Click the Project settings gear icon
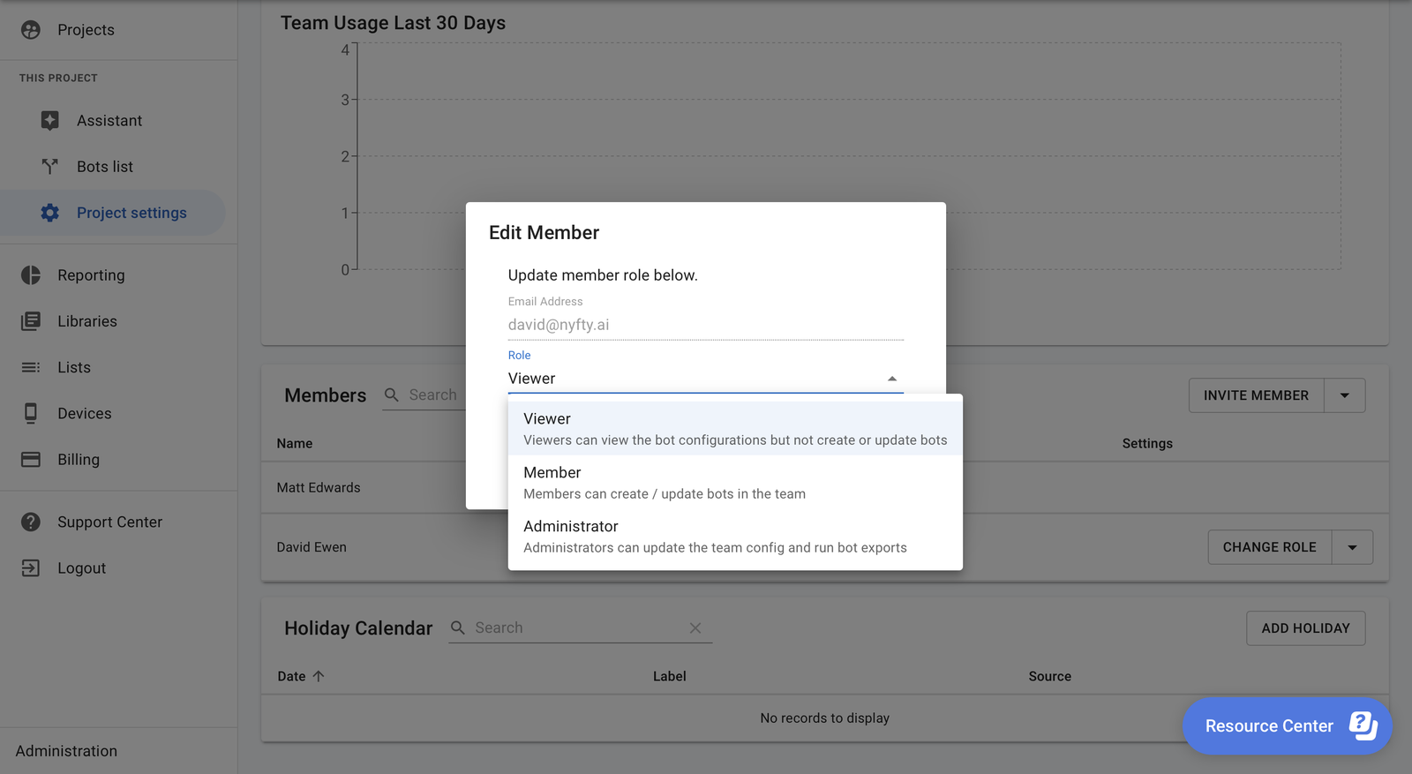The height and width of the screenshot is (774, 1412). tap(50, 213)
